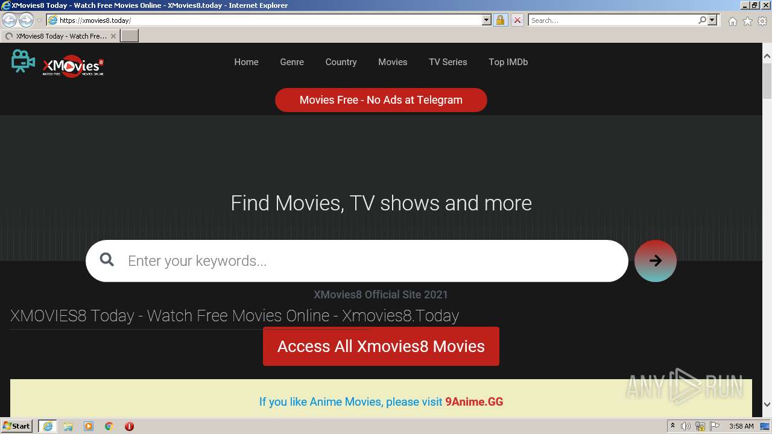The image size is (772, 434).
Task: Open File Explorer from the taskbar
Action: pyautogui.click(x=68, y=426)
